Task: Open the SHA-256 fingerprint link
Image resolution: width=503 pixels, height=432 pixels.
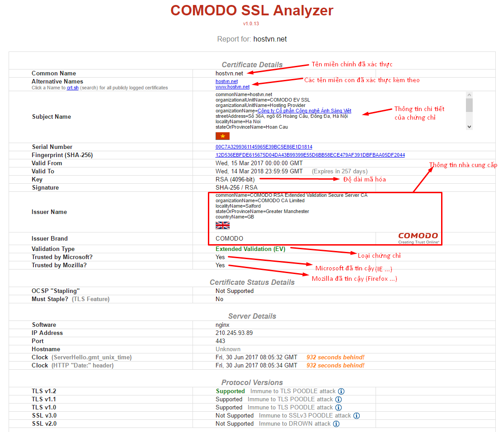Action: [x=310, y=155]
